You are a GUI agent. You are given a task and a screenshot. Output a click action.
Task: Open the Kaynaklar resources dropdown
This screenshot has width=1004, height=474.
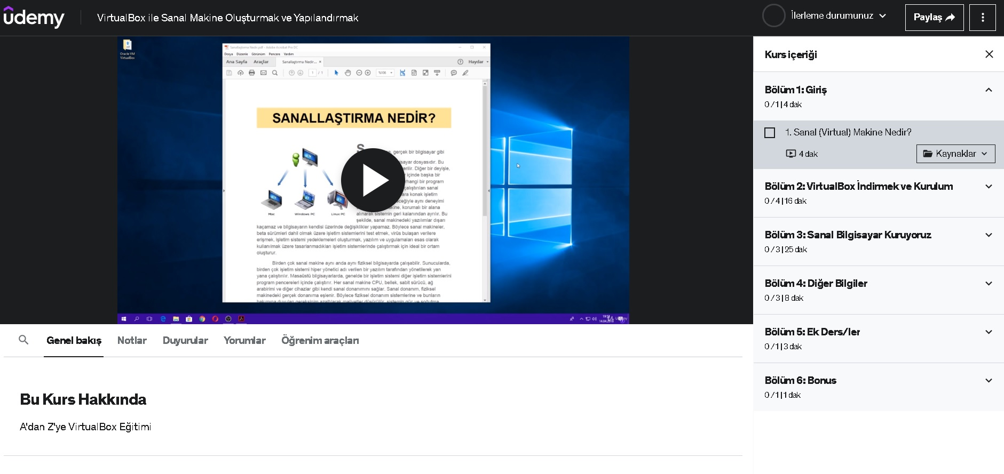(x=955, y=154)
